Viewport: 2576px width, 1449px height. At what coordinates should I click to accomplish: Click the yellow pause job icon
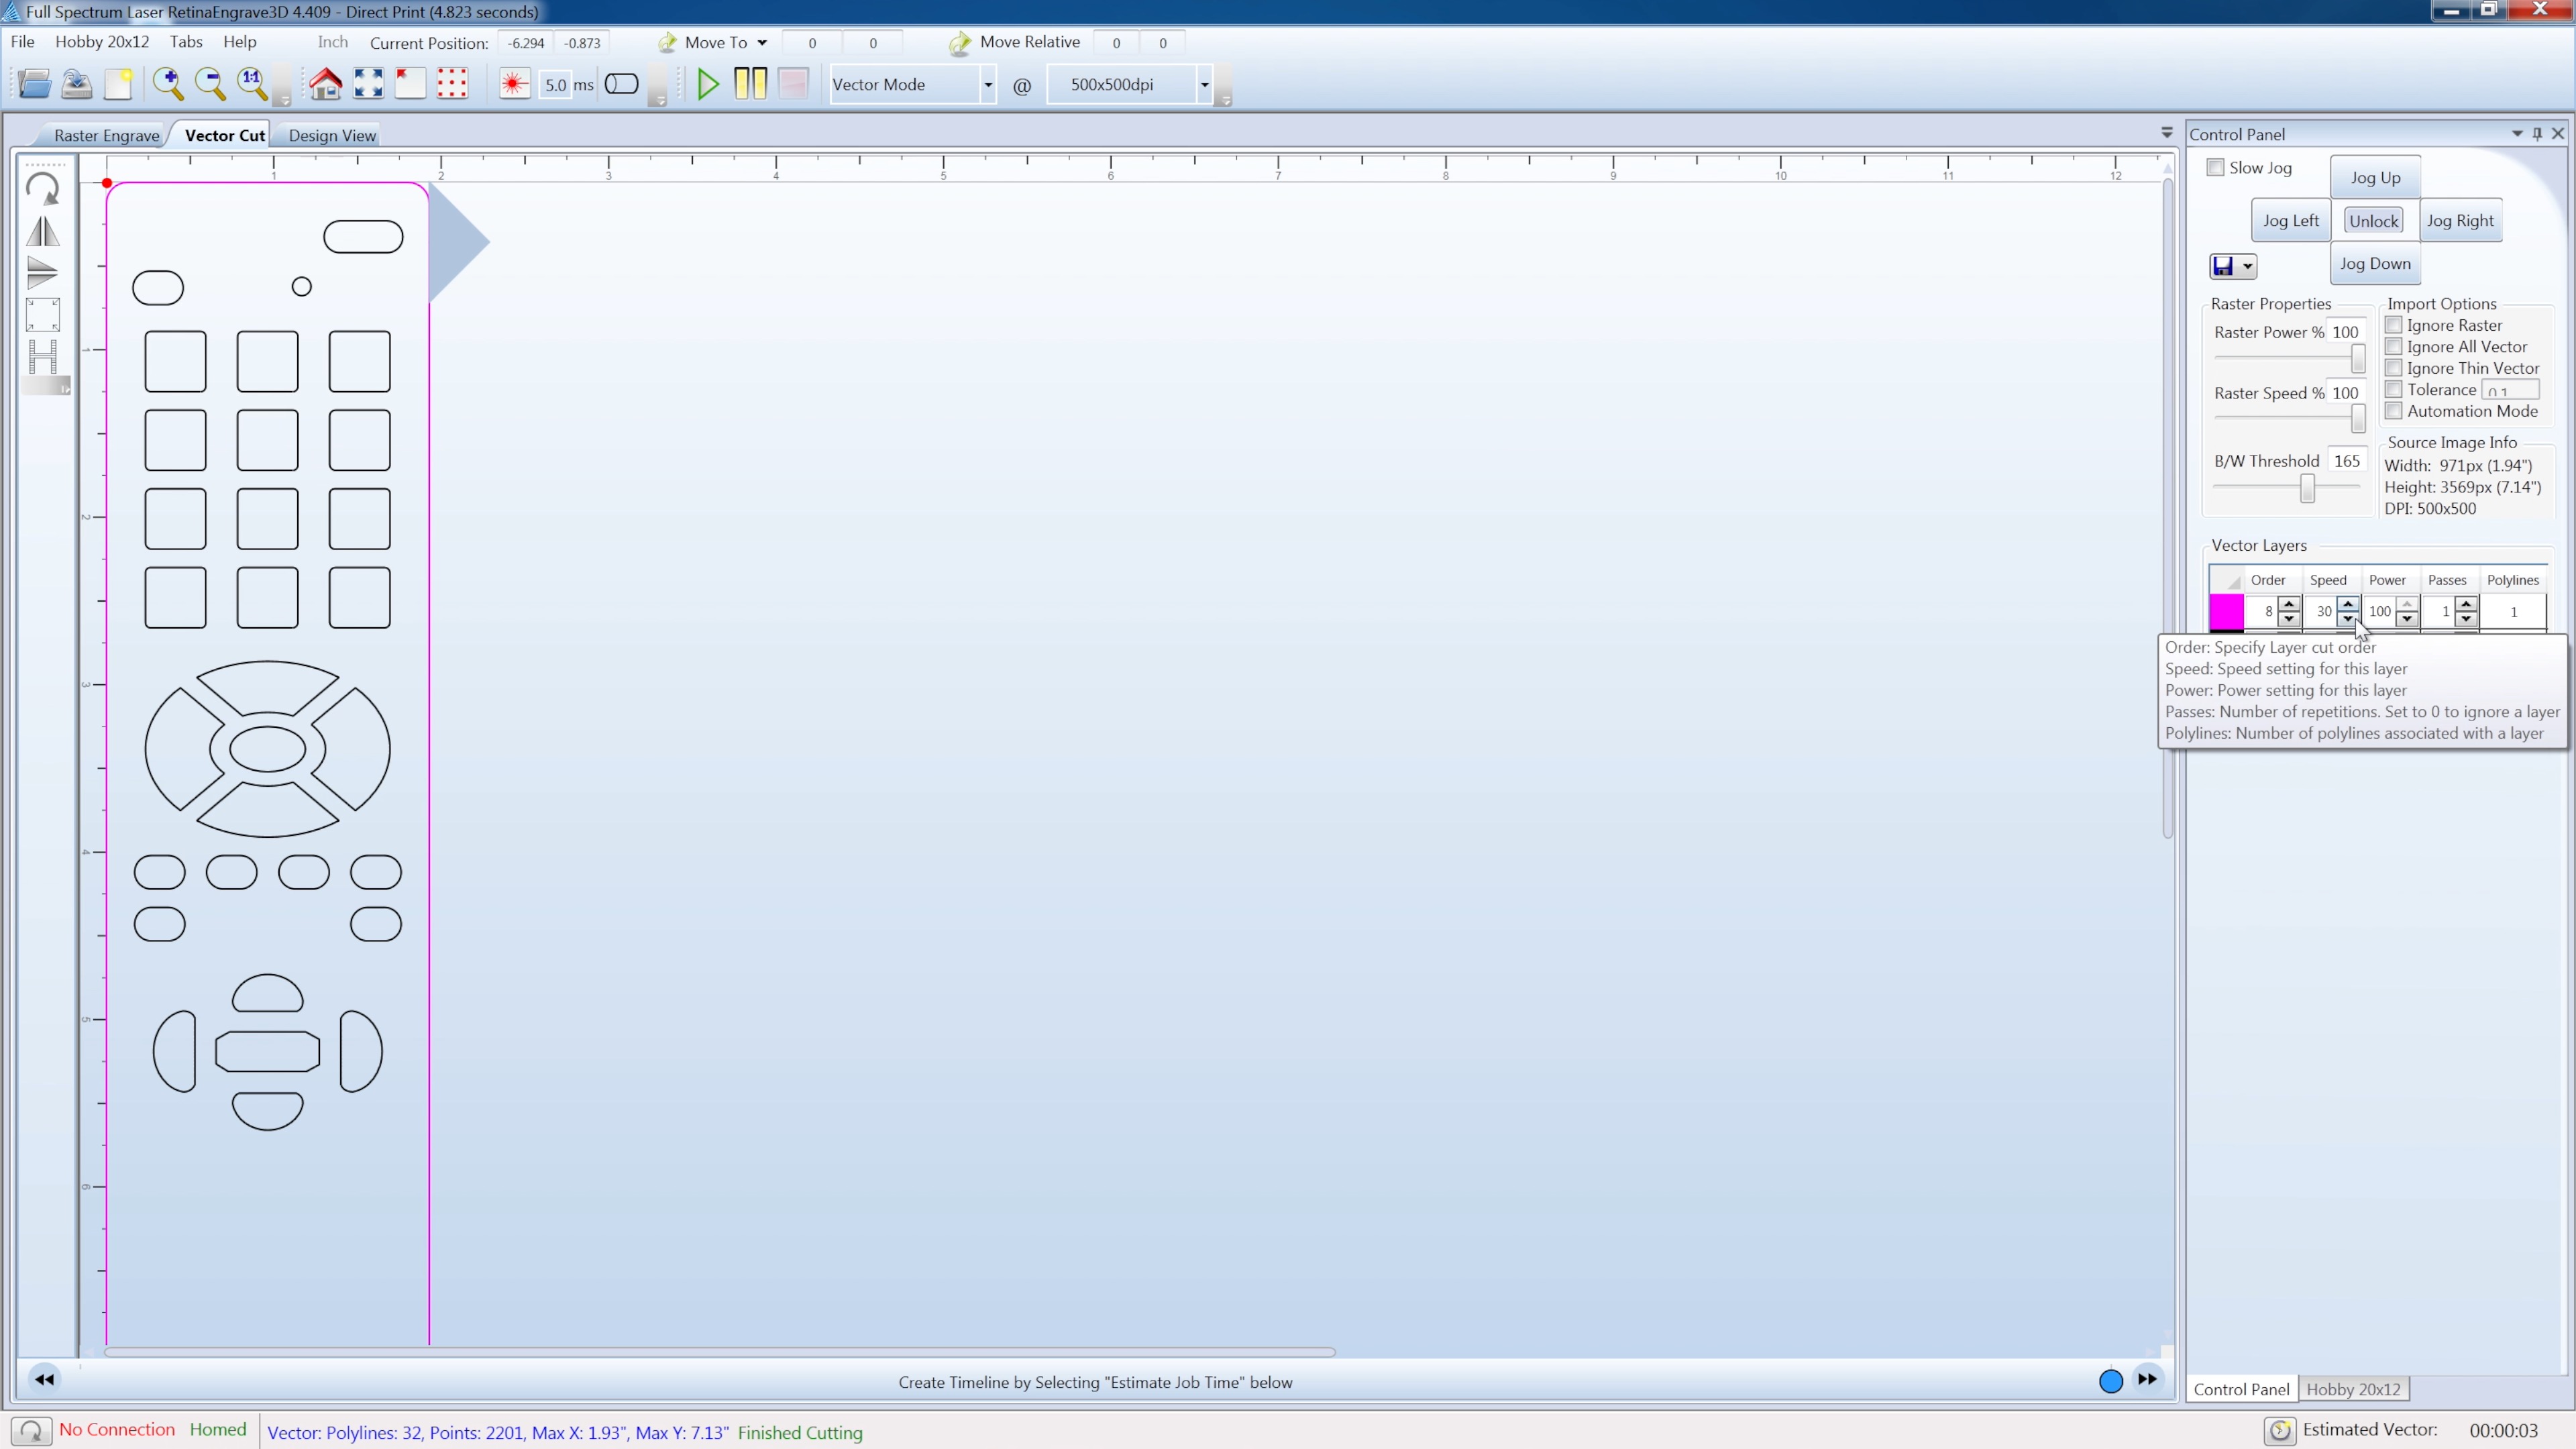pyautogui.click(x=750, y=84)
